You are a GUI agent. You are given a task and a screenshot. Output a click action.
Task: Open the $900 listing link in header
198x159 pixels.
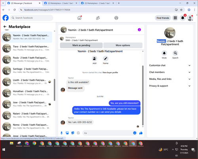click(82, 40)
